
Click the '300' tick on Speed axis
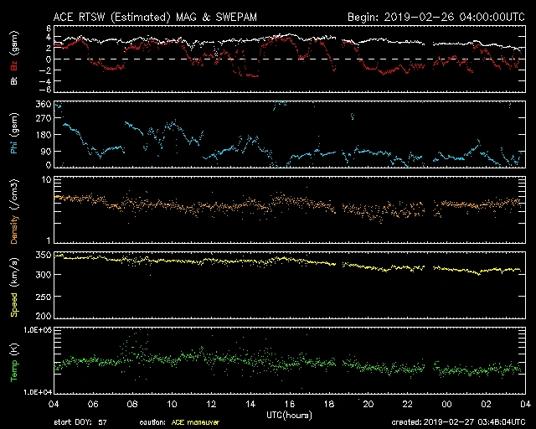[44, 275]
